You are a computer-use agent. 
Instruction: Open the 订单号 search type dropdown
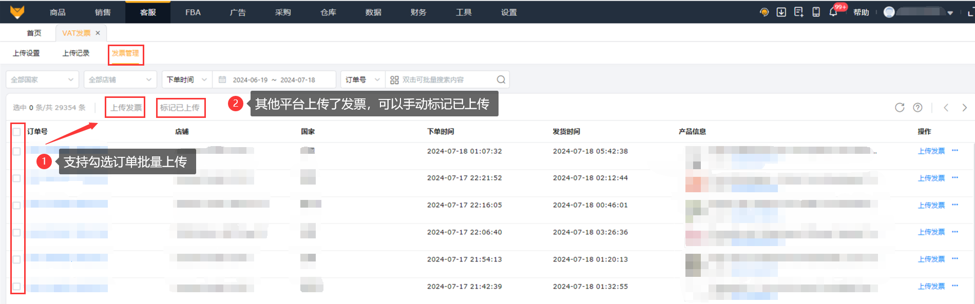[362, 79]
